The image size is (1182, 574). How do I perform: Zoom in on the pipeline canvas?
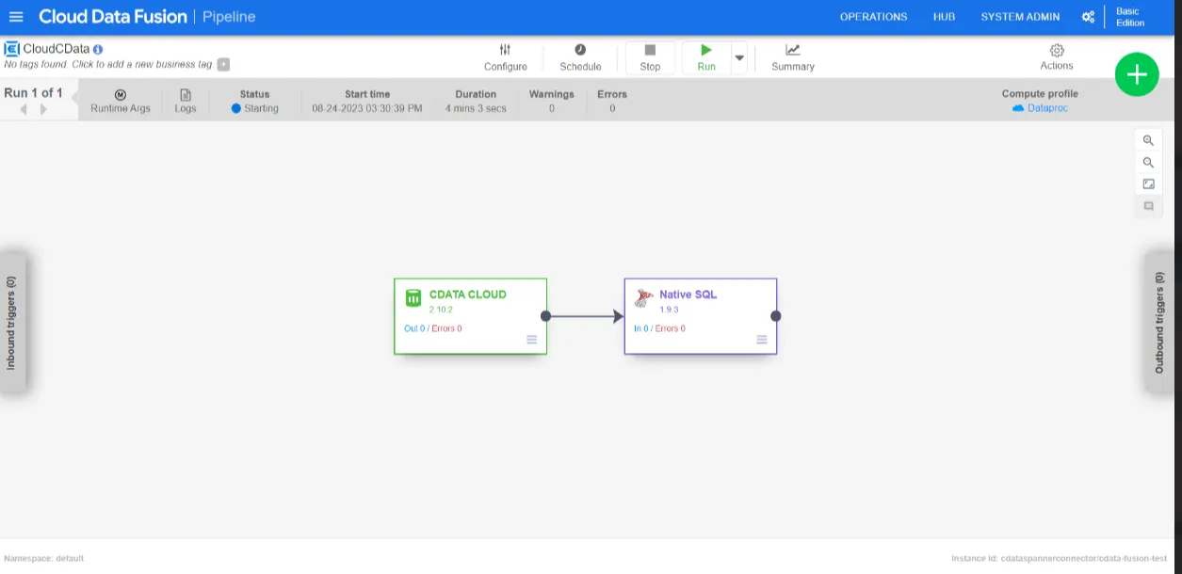(x=1148, y=140)
